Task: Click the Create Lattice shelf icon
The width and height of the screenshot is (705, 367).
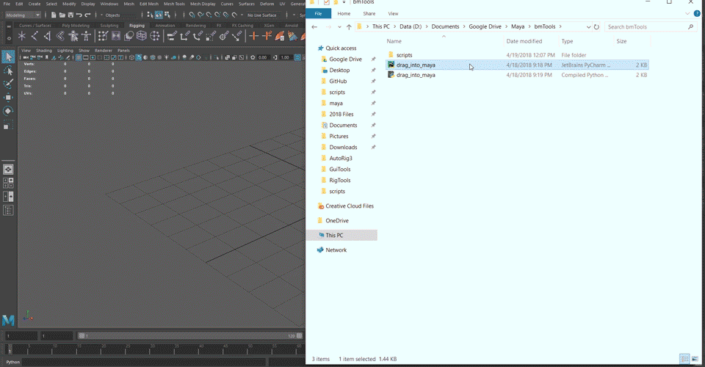Action: (x=142, y=35)
